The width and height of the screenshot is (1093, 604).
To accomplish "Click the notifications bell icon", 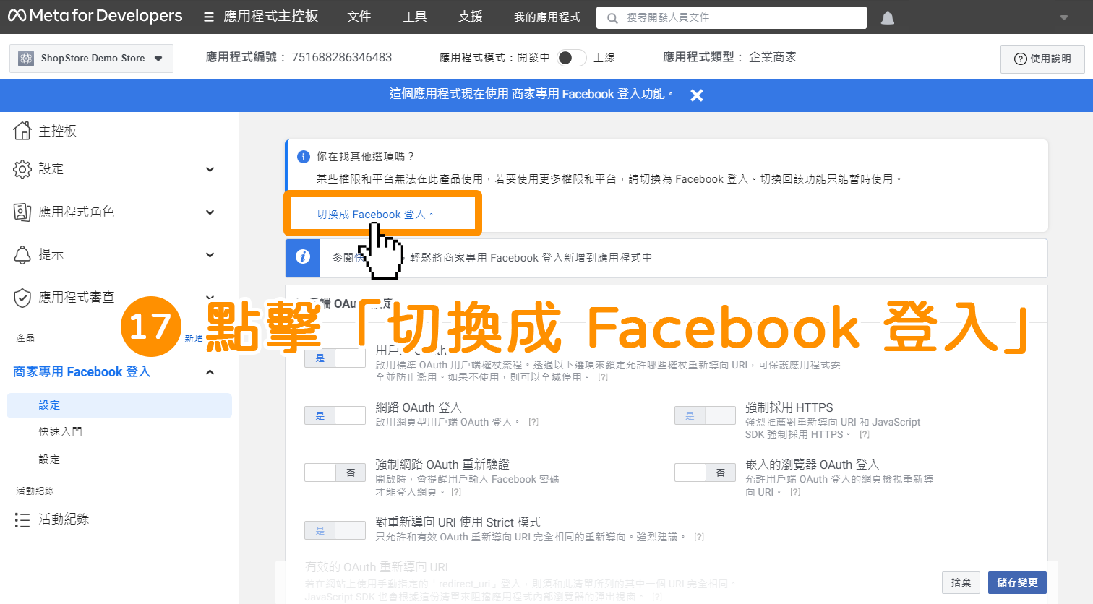I will pos(888,17).
